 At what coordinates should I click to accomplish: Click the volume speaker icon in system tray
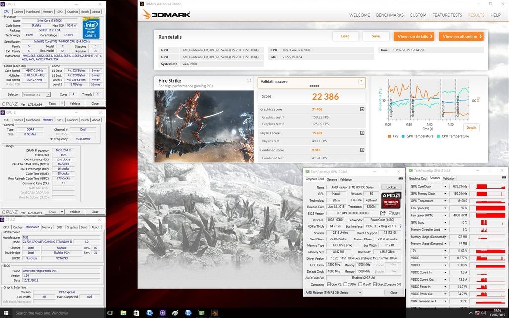(x=483, y=313)
